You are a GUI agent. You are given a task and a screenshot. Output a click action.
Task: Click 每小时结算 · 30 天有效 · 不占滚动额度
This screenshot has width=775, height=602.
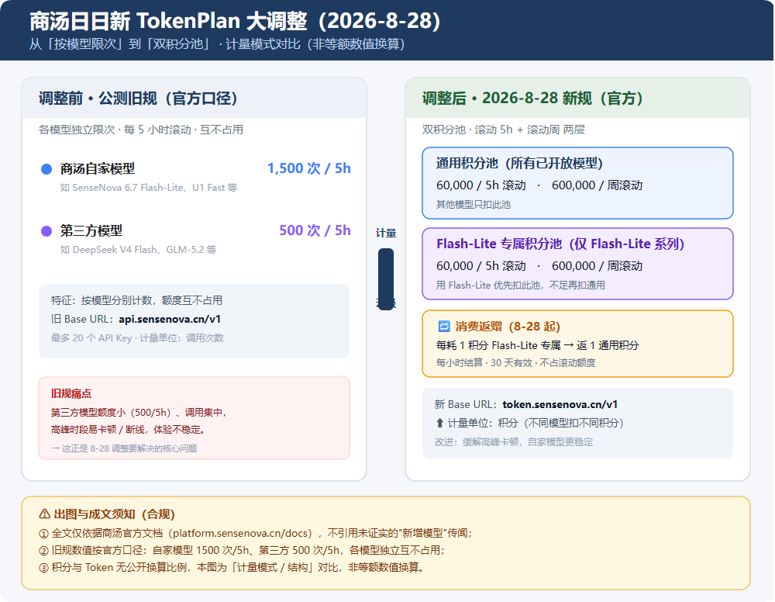click(515, 362)
